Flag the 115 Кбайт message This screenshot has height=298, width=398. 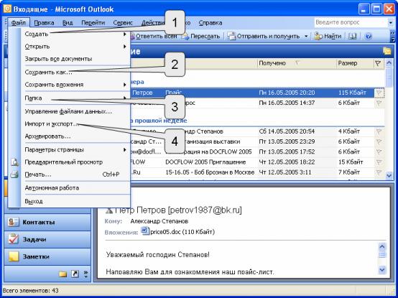click(x=379, y=93)
